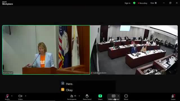Screen dimensions: 180x101
Task: Open video options arrow beside Video
Action: [x=26, y=96]
